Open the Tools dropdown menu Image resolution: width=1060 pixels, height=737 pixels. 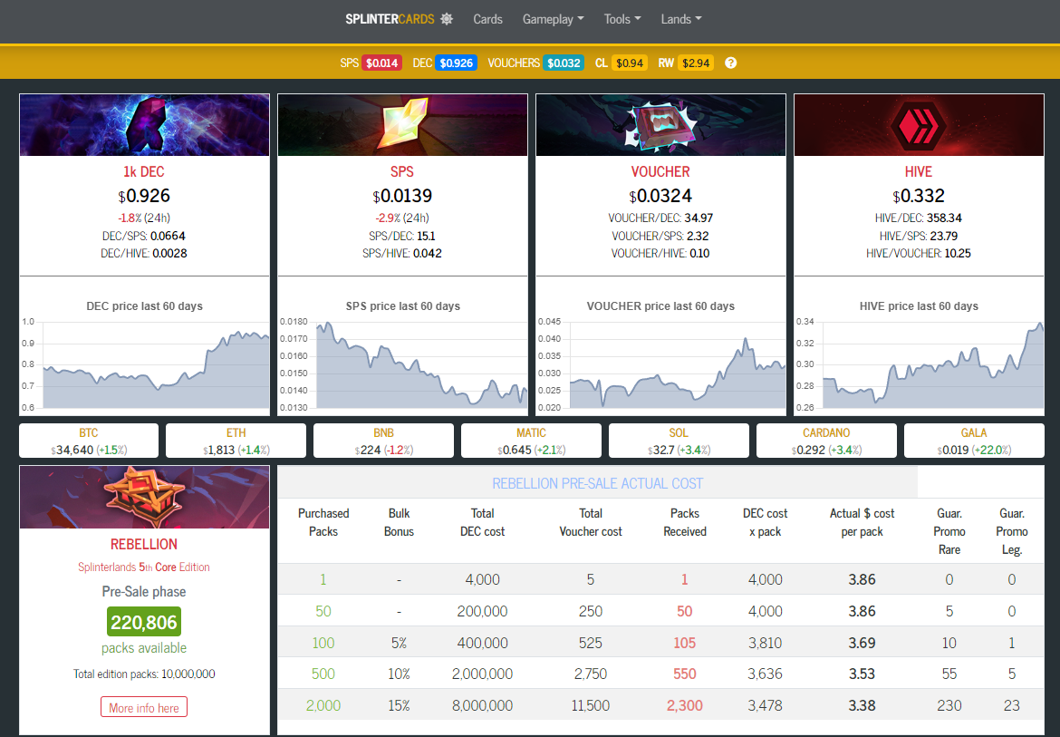pyautogui.click(x=622, y=19)
